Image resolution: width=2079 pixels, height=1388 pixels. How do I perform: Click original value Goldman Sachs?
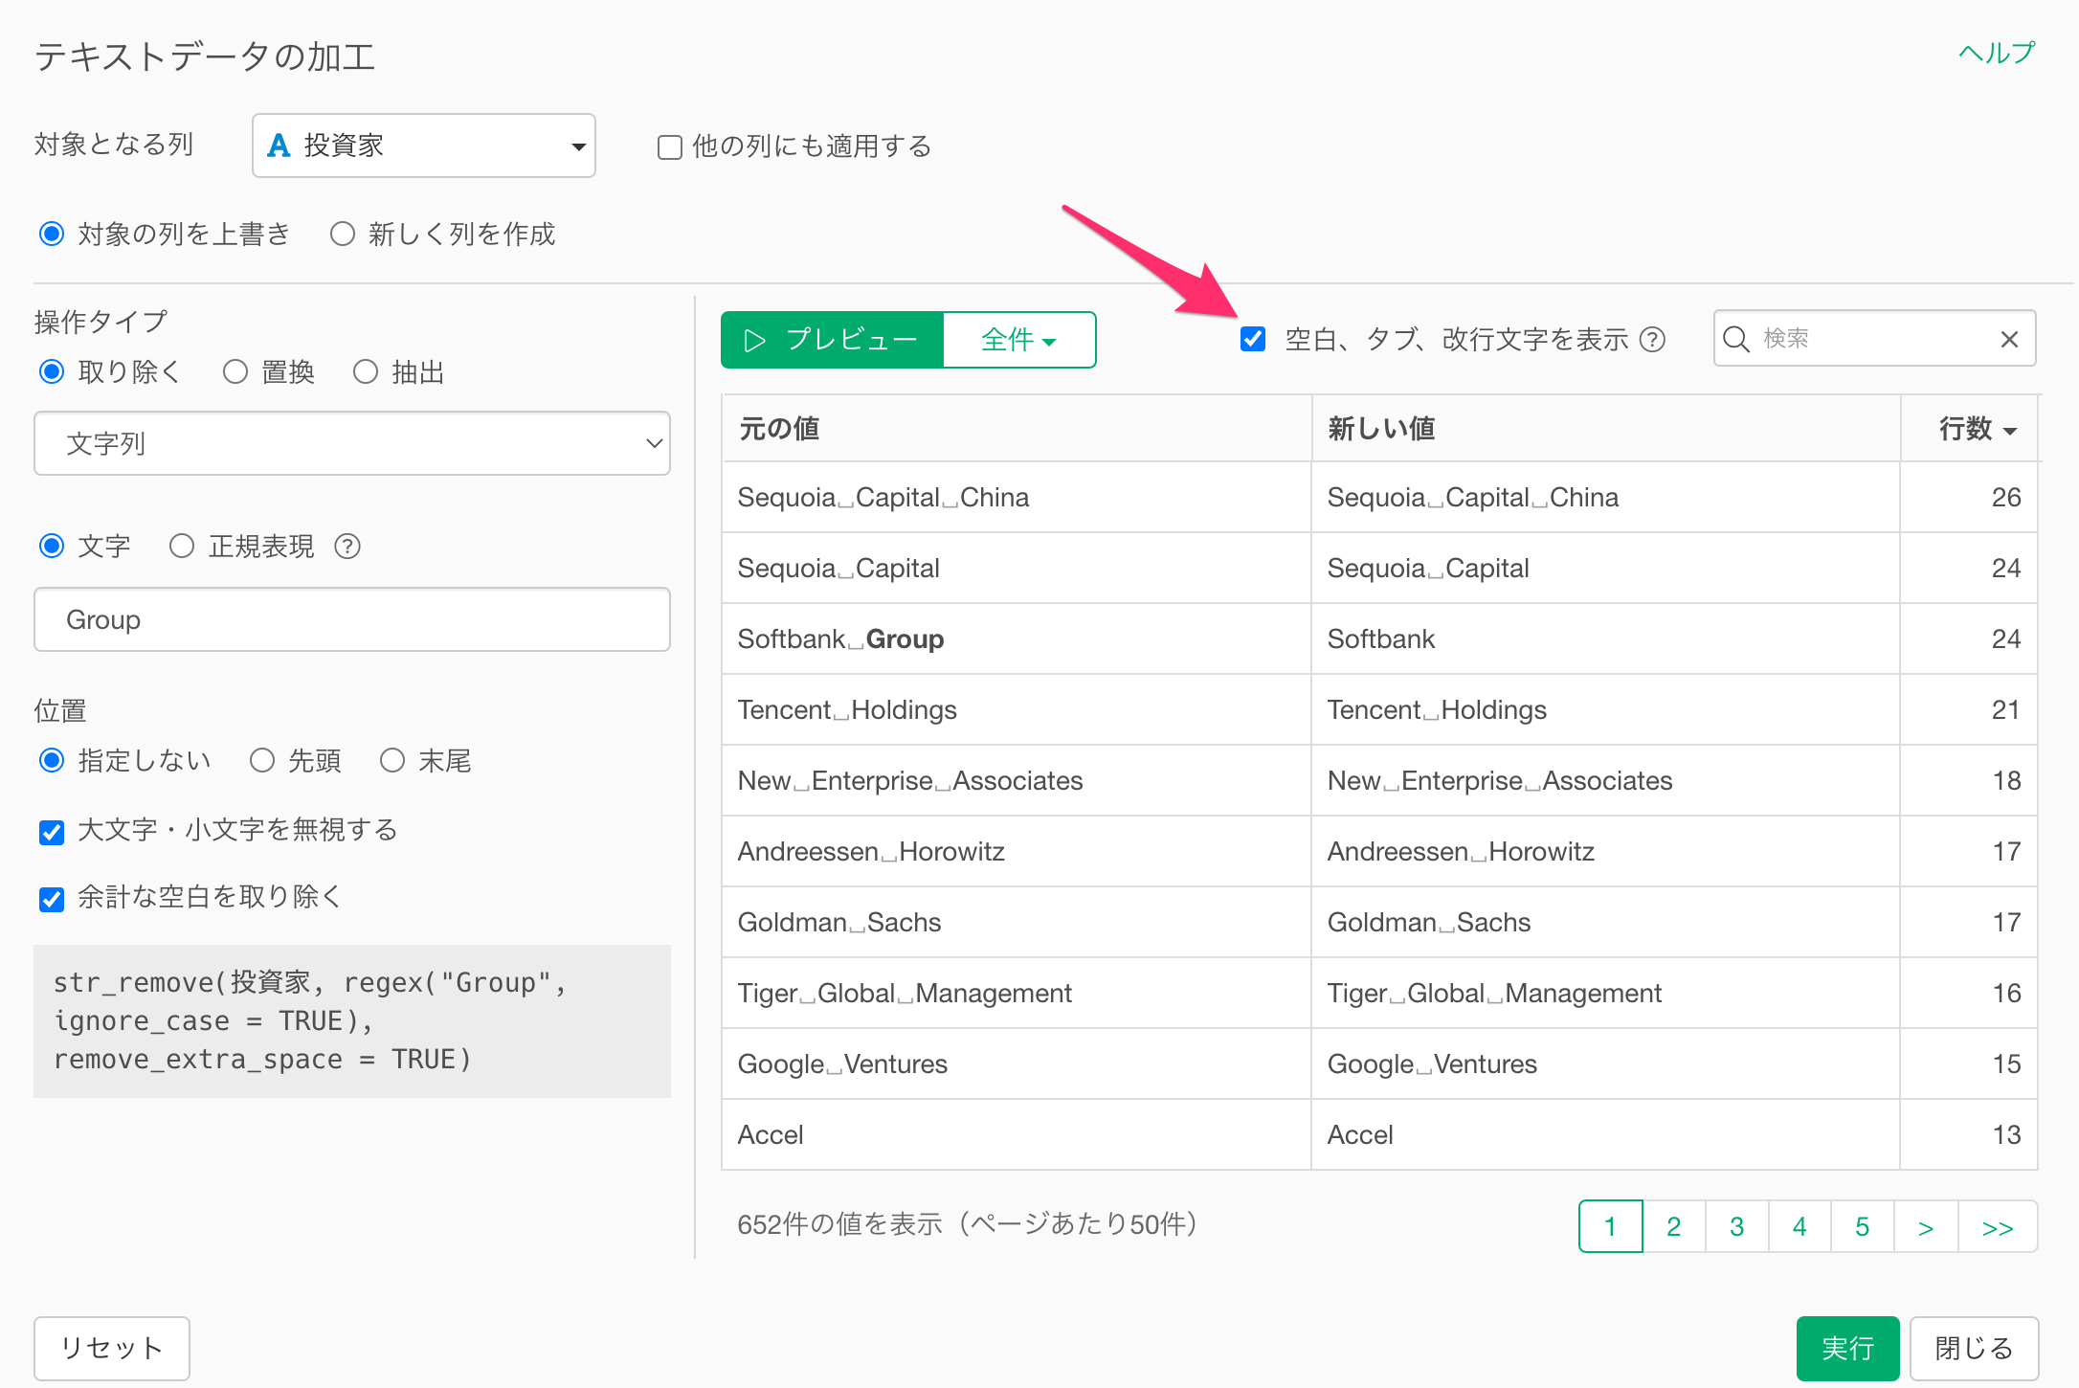tap(839, 923)
